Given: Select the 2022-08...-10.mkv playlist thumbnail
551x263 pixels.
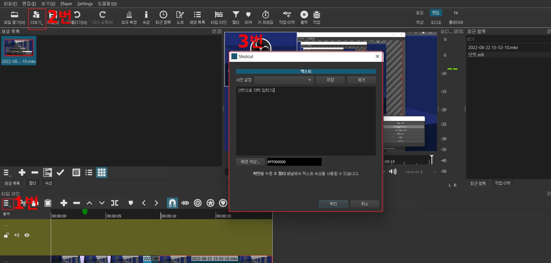Looking at the screenshot, I should 19,51.
